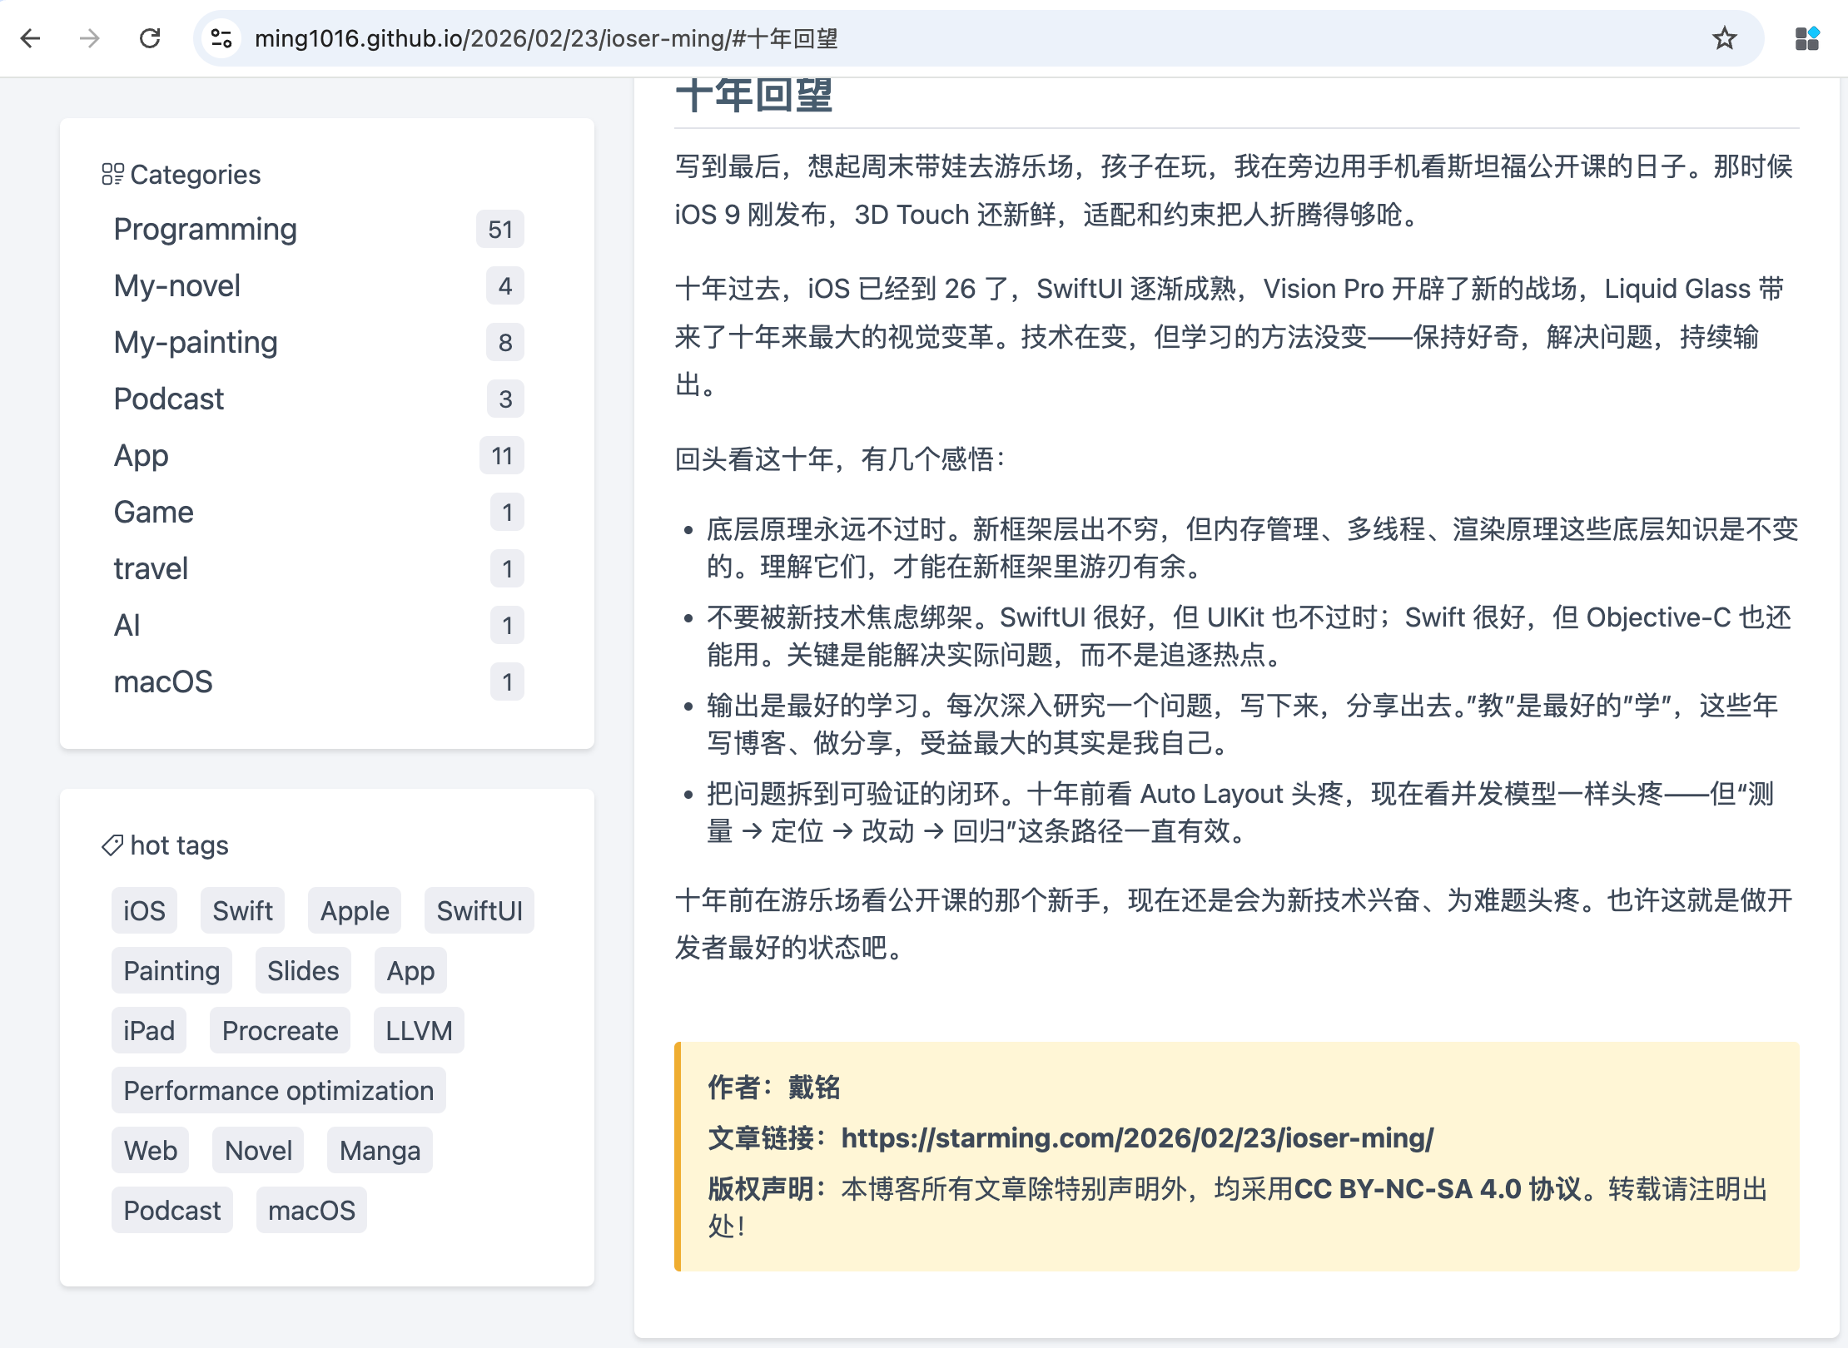Click the Categories grid icon

pos(112,174)
